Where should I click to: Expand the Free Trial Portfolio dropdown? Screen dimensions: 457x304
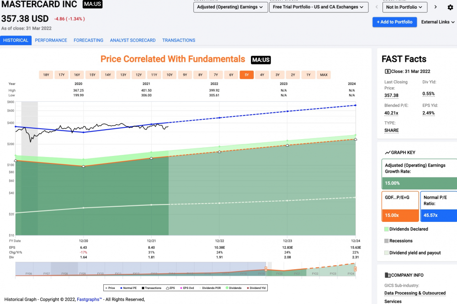pyautogui.click(x=318, y=7)
